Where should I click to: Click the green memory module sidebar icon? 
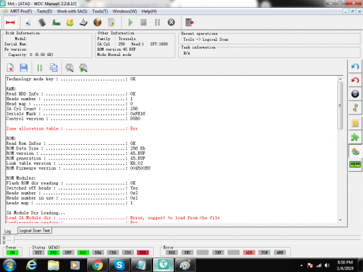tap(355, 165)
